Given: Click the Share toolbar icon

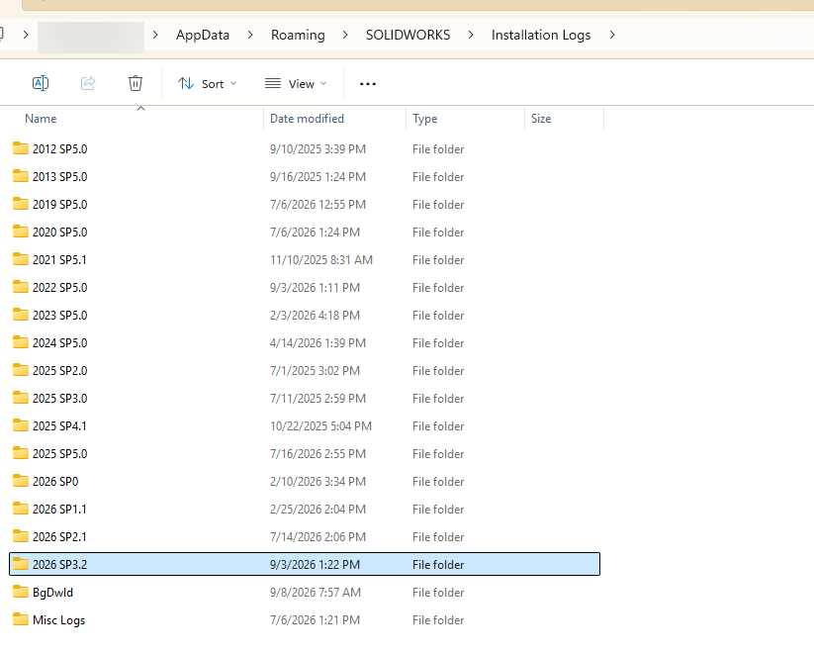Looking at the screenshot, I should tap(88, 83).
